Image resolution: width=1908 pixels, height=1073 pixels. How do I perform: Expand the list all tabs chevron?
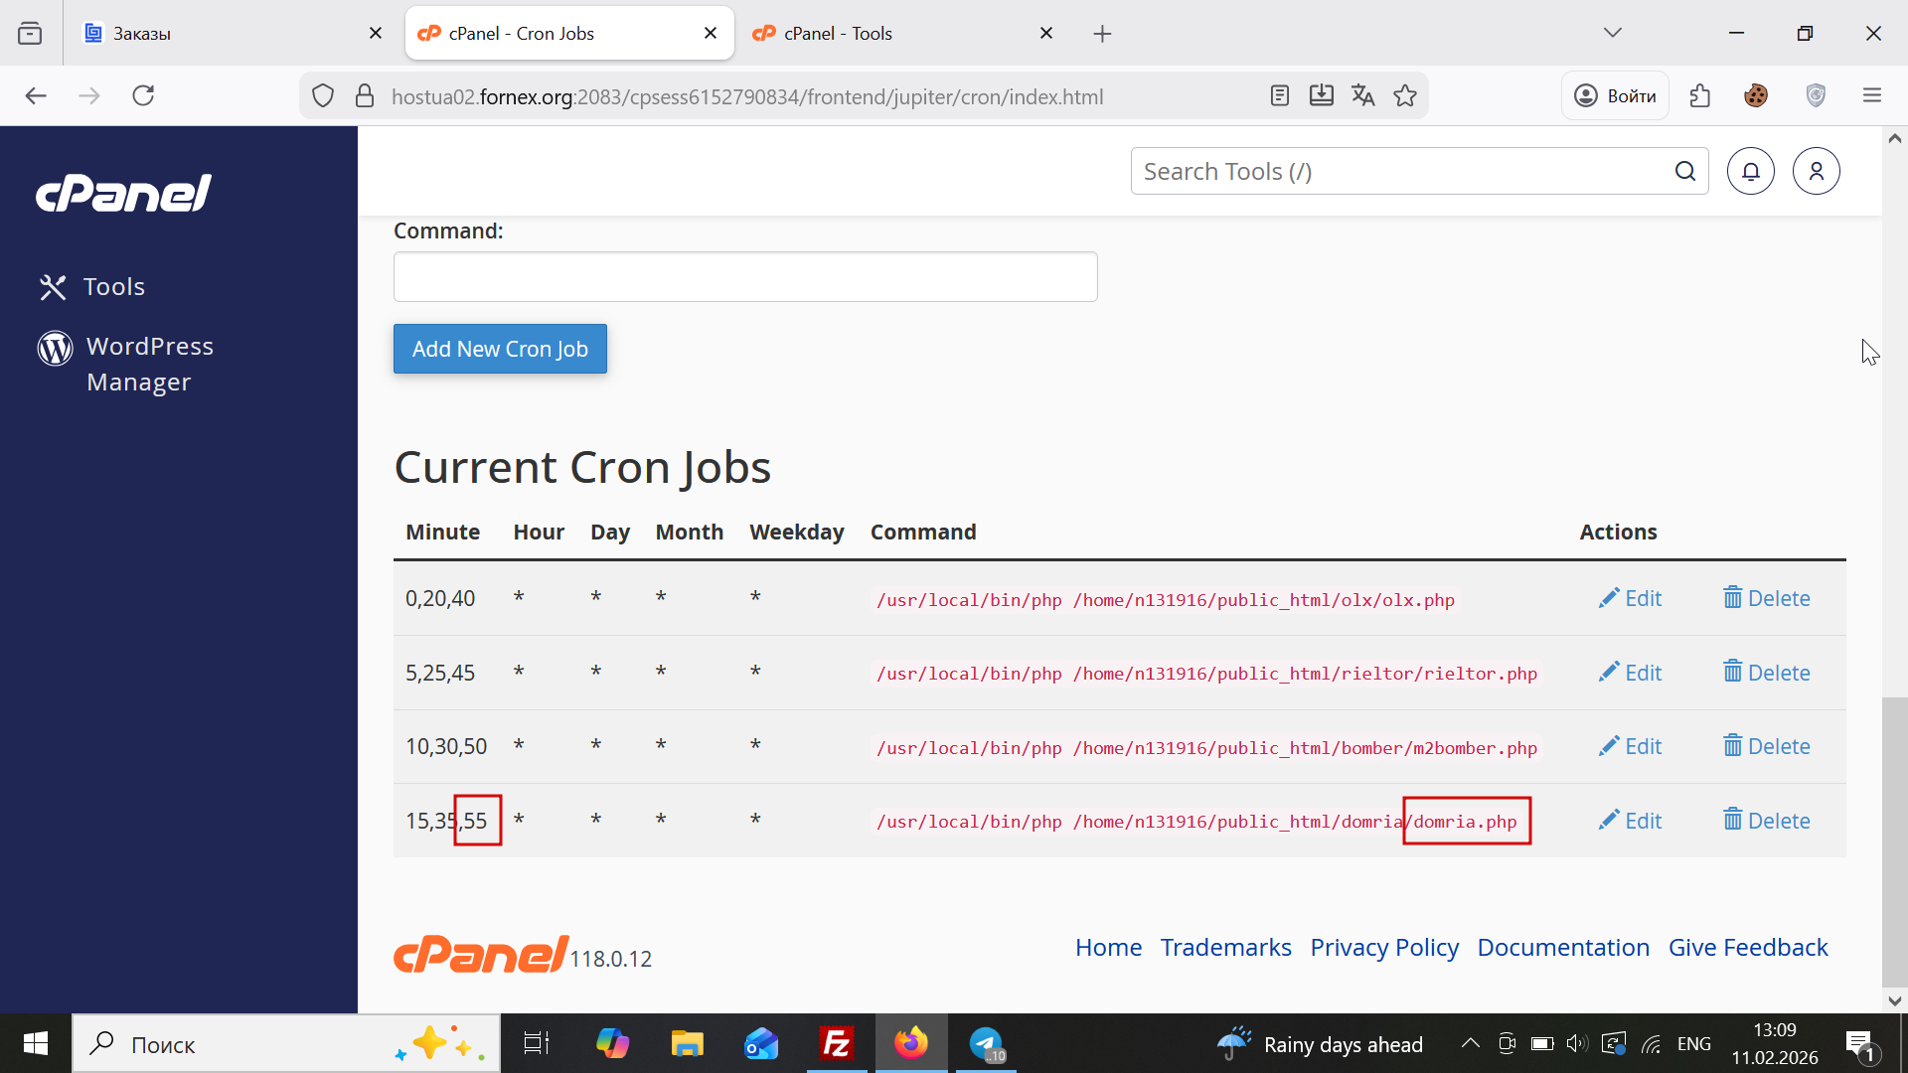[x=1612, y=33]
